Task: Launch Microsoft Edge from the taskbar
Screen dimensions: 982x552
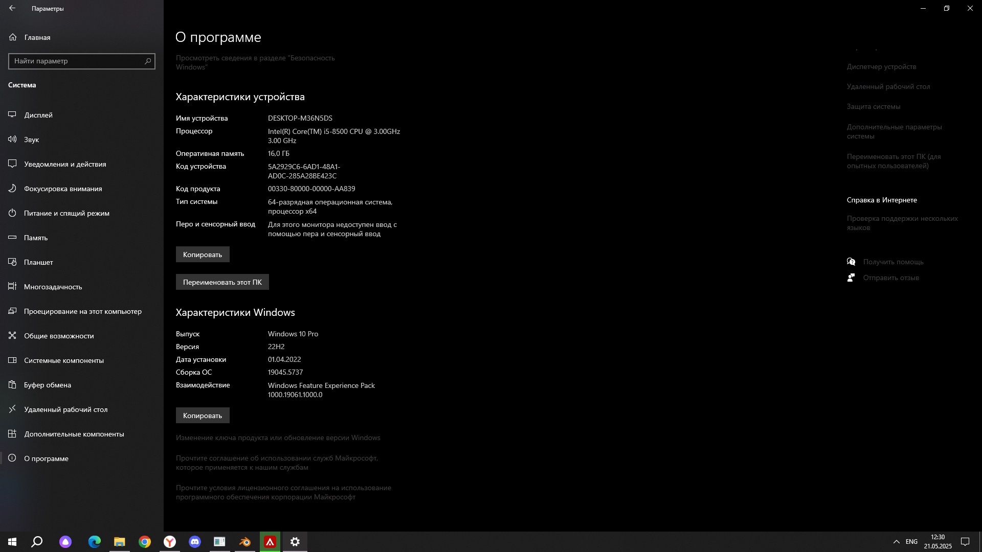Action: click(95, 542)
